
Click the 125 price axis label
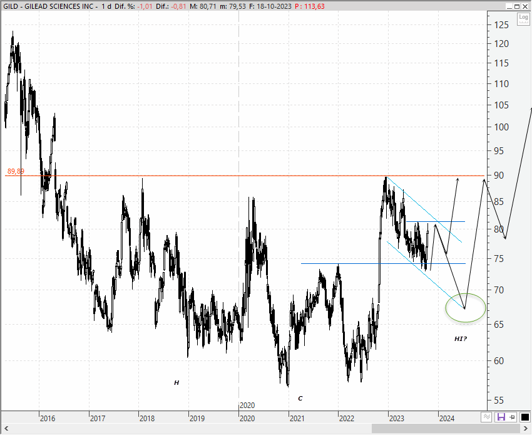click(x=501, y=25)
